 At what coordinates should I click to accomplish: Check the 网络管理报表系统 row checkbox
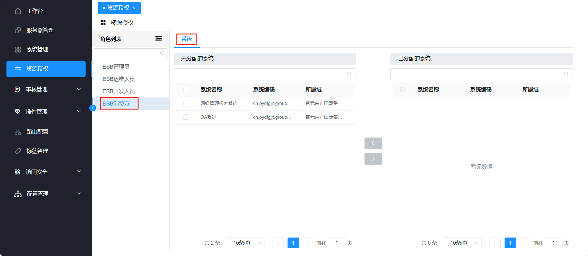click(x=186, y=103)
